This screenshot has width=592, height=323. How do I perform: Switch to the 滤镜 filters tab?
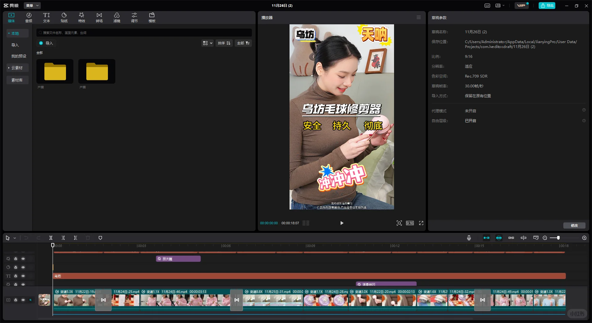tap(117, 18)
